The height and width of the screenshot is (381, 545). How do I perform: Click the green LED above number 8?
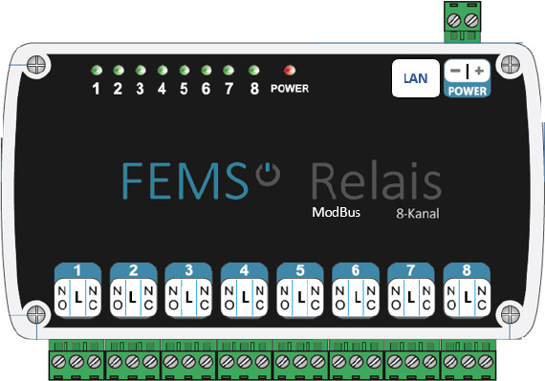click(x=254, y=71)
